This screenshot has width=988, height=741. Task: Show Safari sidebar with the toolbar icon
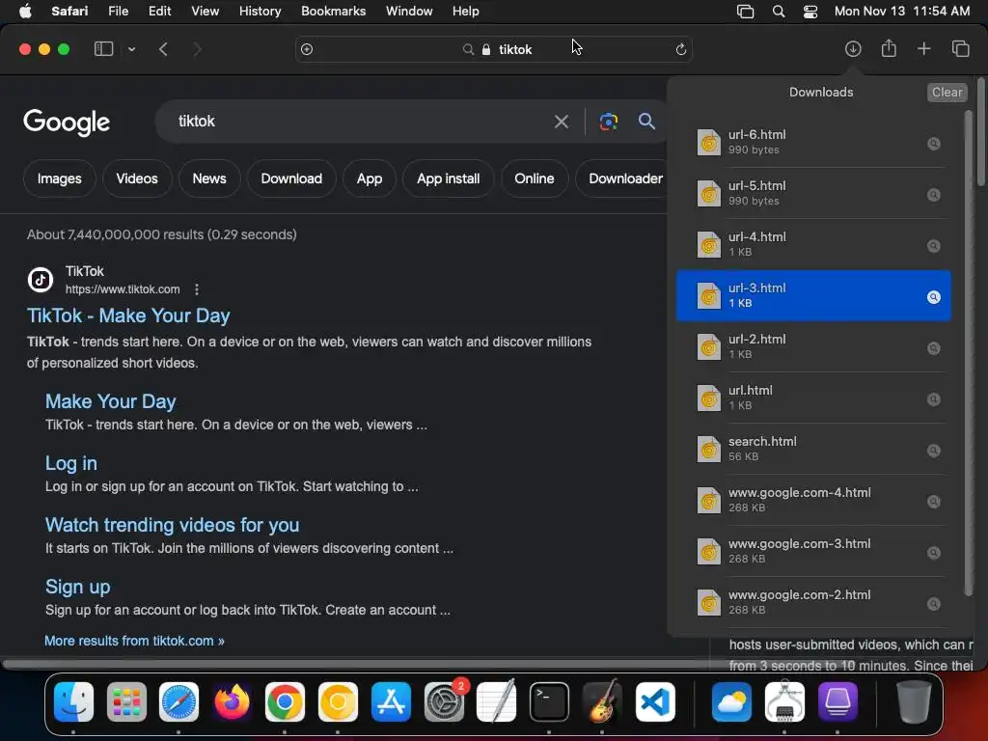[103, 49]
